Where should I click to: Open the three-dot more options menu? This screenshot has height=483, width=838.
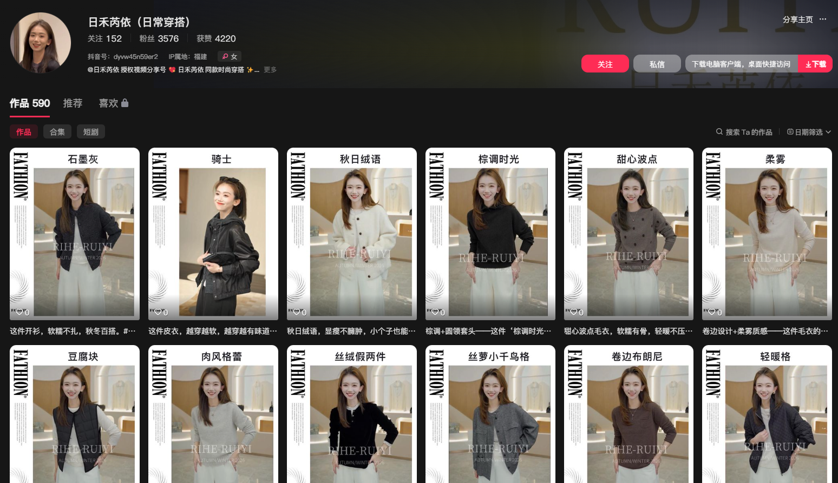(823, 19)
